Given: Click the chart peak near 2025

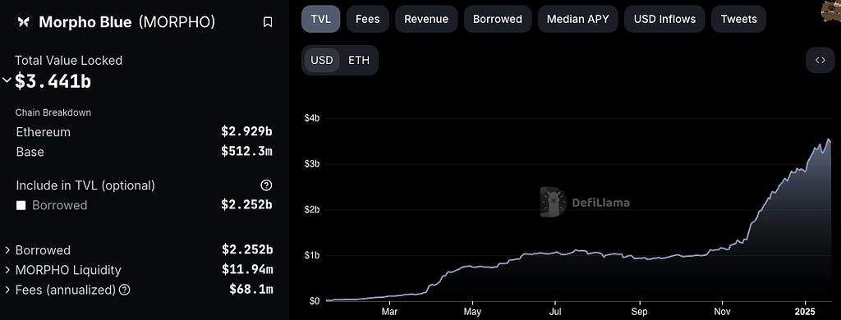Looking at the screenshot, I should [x=829, y=140].
